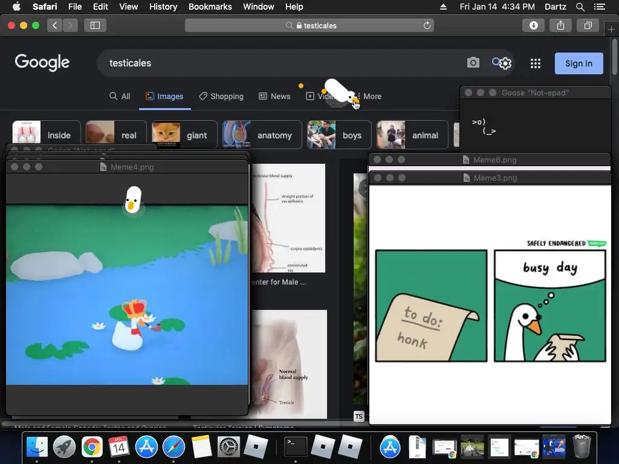The image size is (619, 464).
Task: Open Launchpad rocket icon in the Dock
Action: (64, 447)
